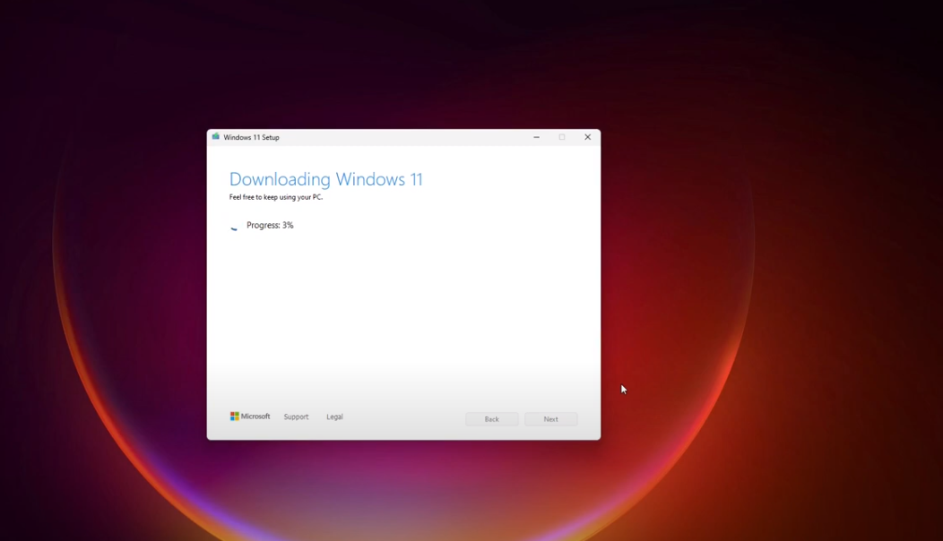This screenshot has height=541, width=943.
Task: Close the Windows 11 Setup window
Action: [587, 137]
